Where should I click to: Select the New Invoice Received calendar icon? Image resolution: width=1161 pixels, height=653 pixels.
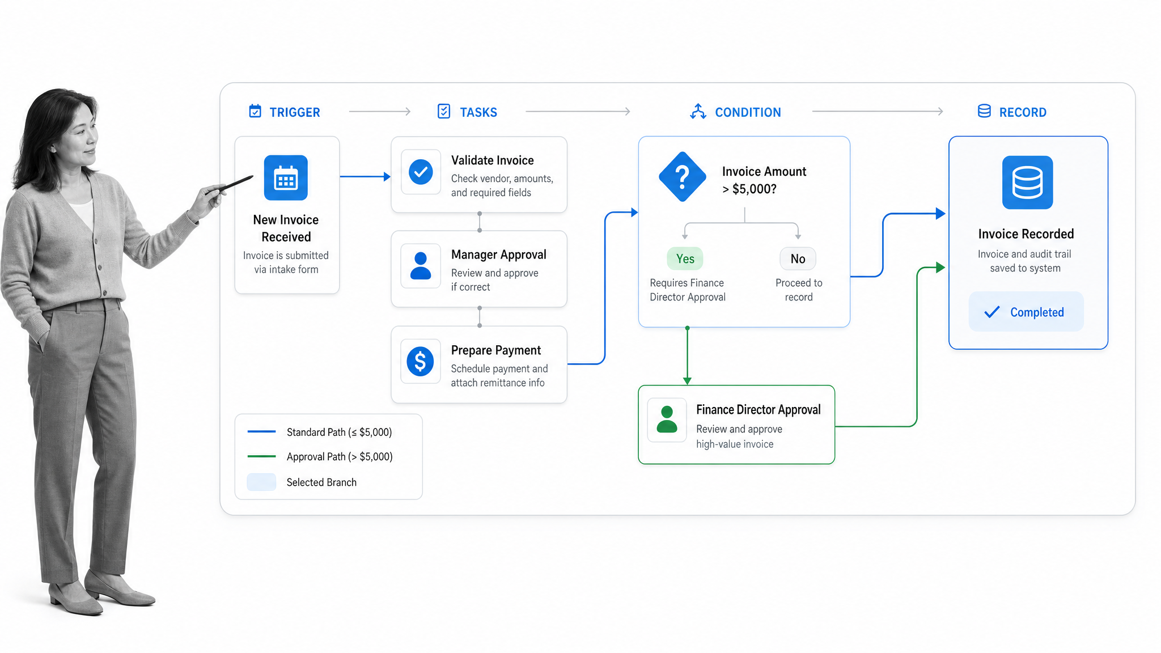tap(286, 177)
